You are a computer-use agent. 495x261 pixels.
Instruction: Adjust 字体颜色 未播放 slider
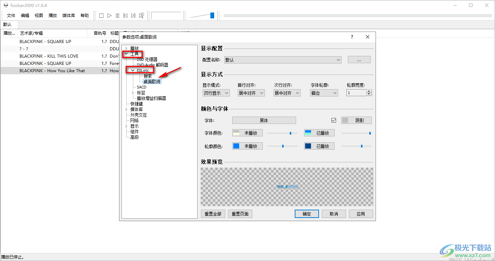click(282, 133)
